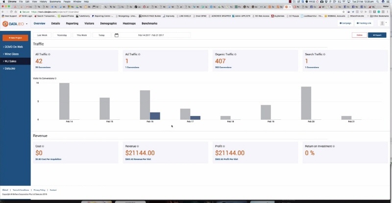The height and width of the screenshot is (203, 392).
Task: Click All Traffic value 42
Action: click(39, 61)
